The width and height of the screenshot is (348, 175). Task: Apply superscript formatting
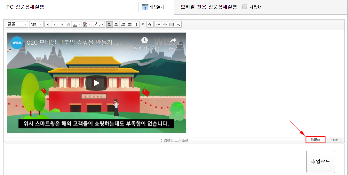click(x=95, y=24)
